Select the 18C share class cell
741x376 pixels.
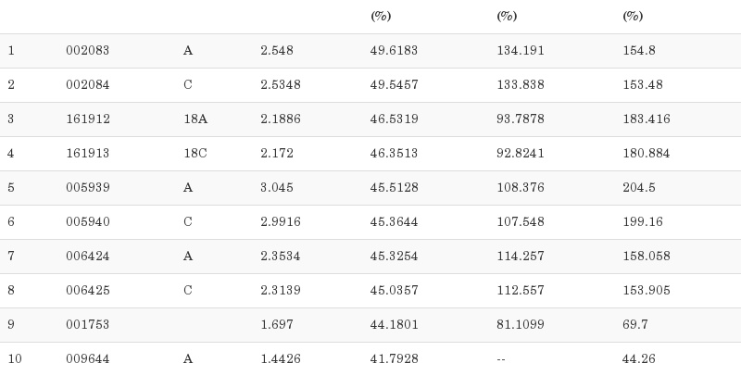point(195,154)
